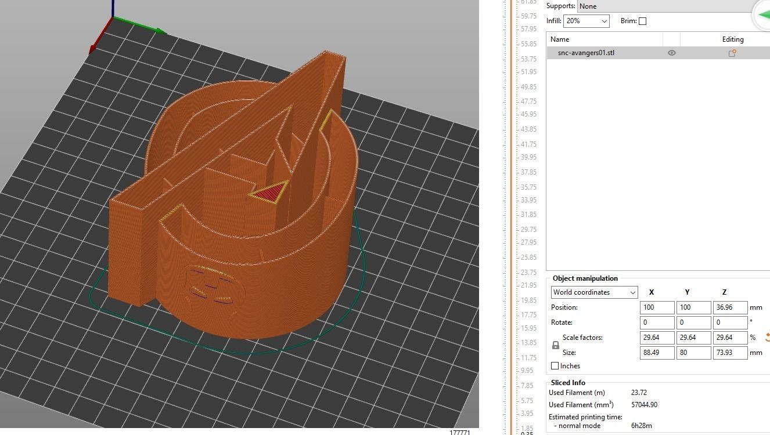Reset scale with the orange arrow icon
Viewport: 770px width, 435px height.
pyautogui.click(x=767, y=337)
